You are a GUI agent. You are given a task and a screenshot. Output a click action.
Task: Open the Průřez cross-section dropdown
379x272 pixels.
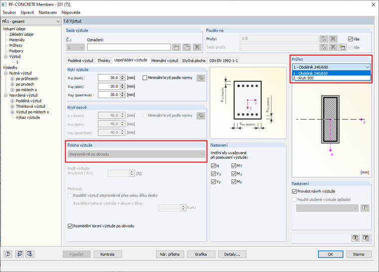[x=331, y=67]
